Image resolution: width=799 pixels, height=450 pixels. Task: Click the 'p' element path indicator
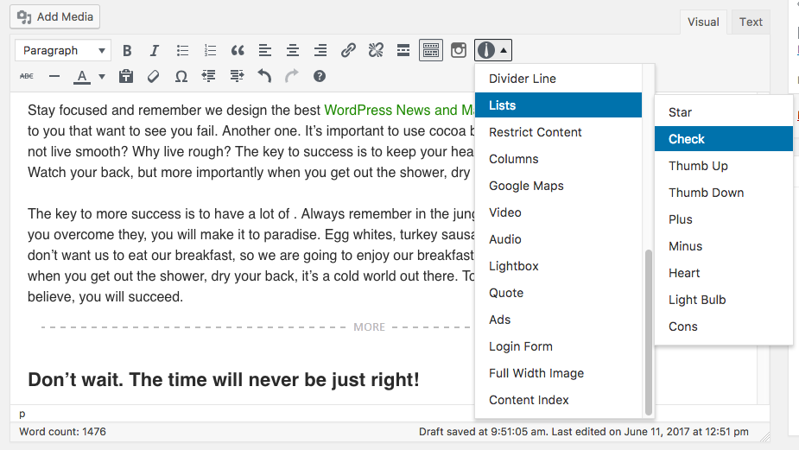tap(22, 414)
